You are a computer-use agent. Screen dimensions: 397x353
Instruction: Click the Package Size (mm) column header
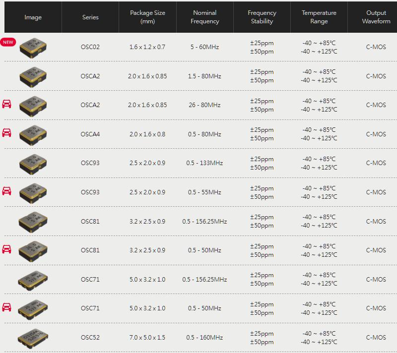(x=147, y=17)
